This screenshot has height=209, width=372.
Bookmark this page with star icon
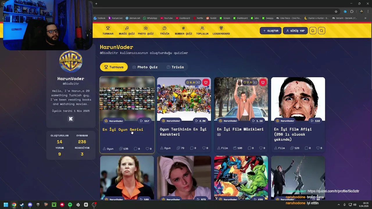click(336, 11)
